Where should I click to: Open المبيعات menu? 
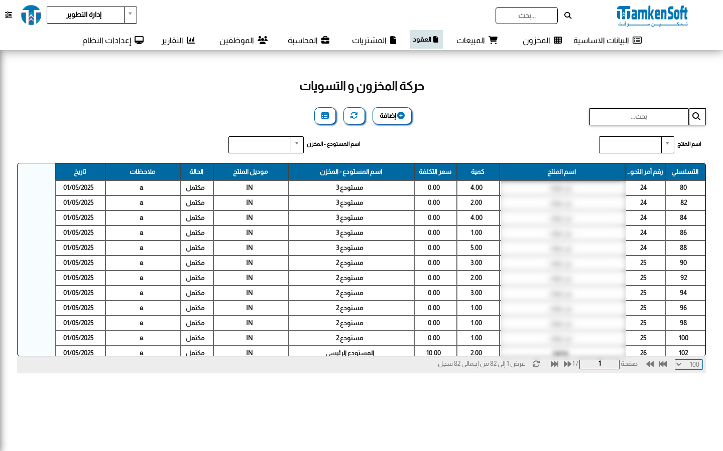[x=477, y=40]
